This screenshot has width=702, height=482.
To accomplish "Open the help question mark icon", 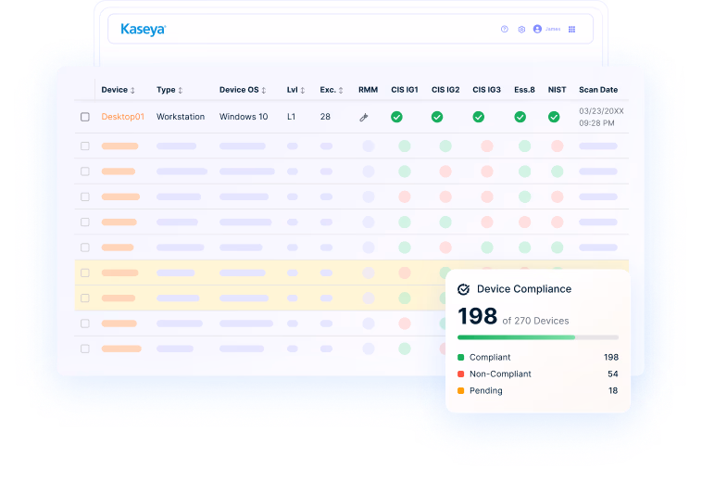I will (505, 29).
